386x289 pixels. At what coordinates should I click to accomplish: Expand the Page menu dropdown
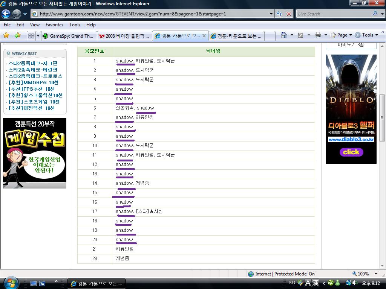pyautogui.click(x=351, y=35)
